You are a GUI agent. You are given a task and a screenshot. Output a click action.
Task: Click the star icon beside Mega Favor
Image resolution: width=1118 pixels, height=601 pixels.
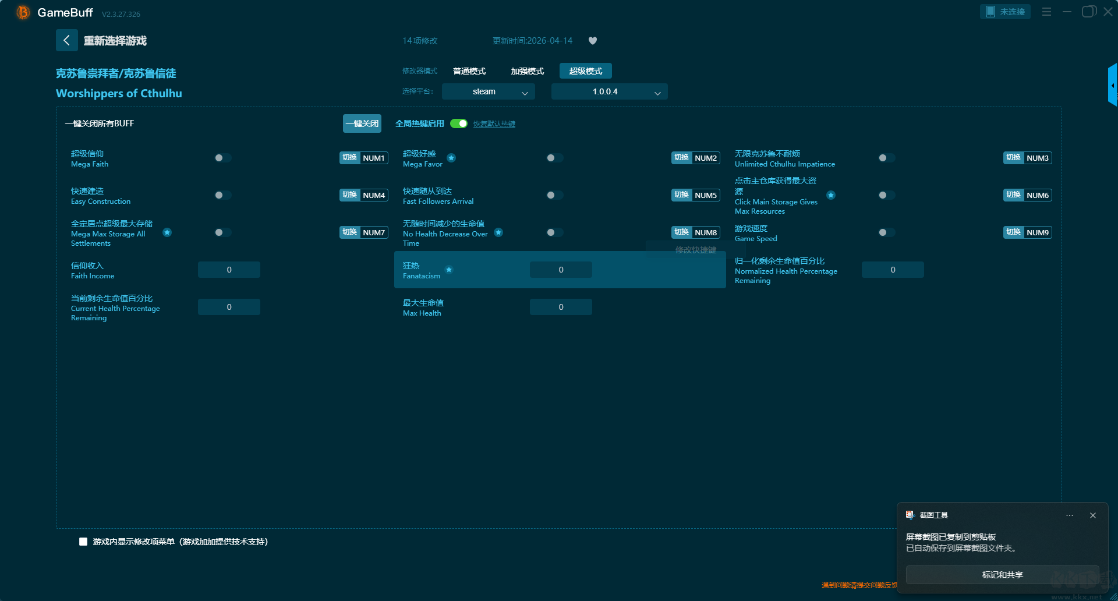pyautogui.click(x=451, y=158)
